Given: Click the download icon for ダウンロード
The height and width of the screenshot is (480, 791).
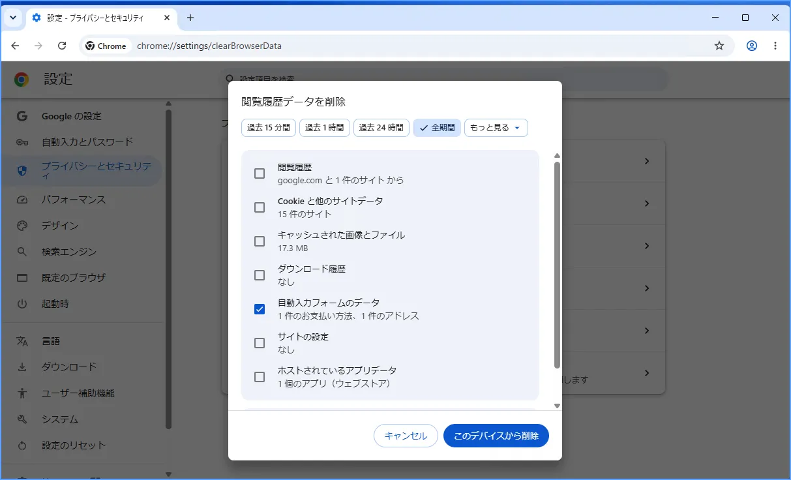Looking at the screenshot, I should [22, 367].
